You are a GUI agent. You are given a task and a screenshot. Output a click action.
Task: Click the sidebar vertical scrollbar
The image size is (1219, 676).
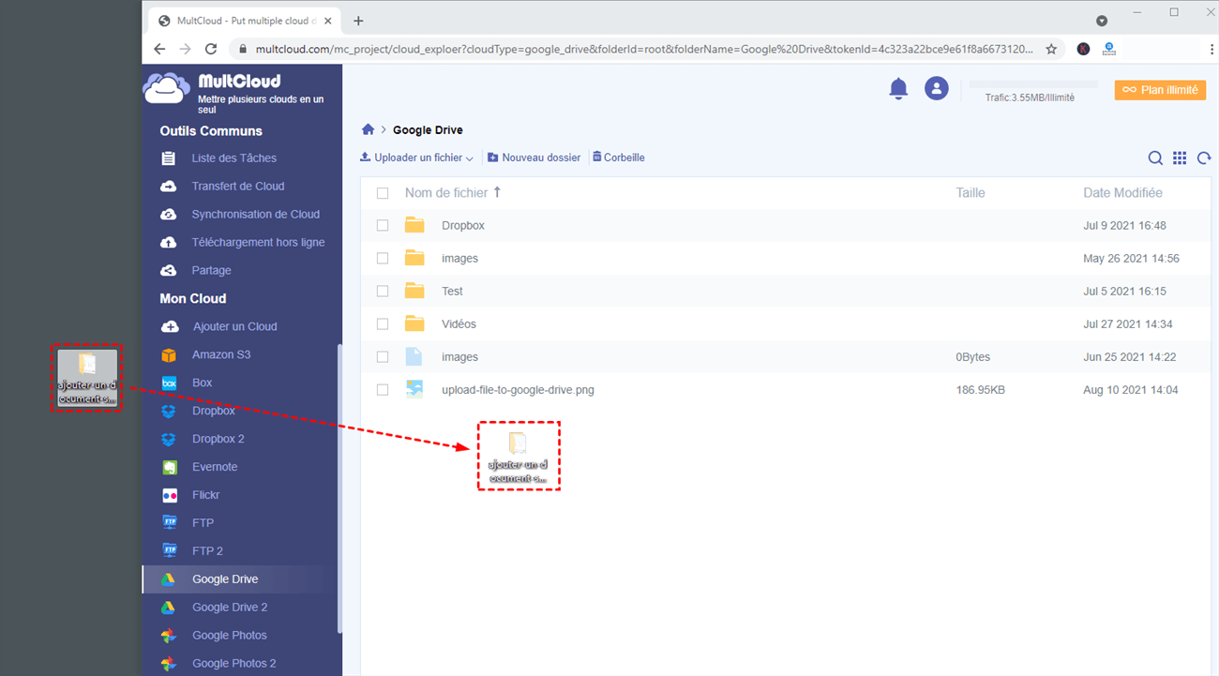(x=339, y=488)
